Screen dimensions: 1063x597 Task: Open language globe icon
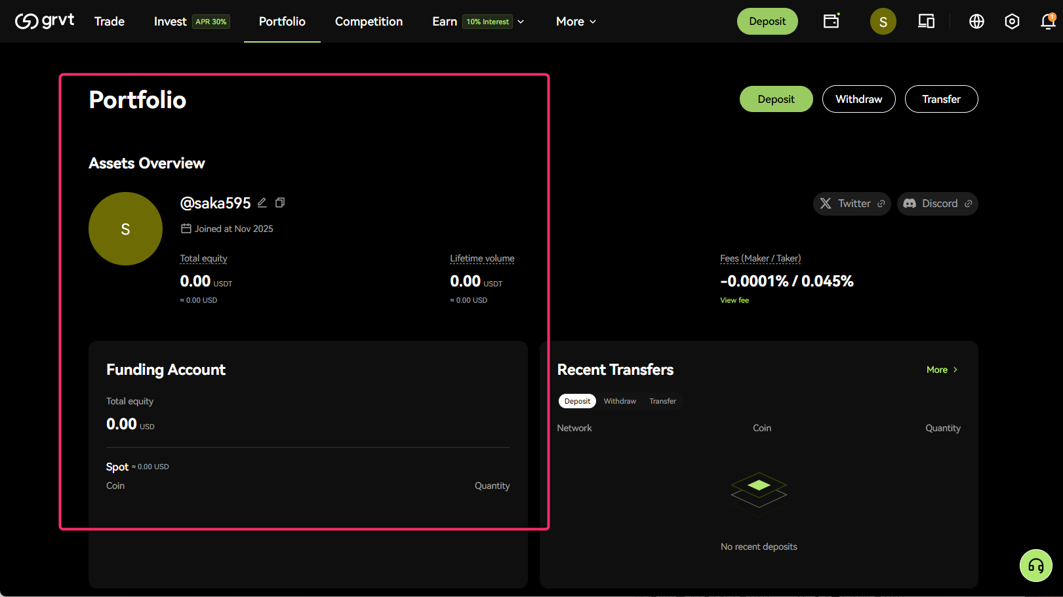click(x=976, y=22)
